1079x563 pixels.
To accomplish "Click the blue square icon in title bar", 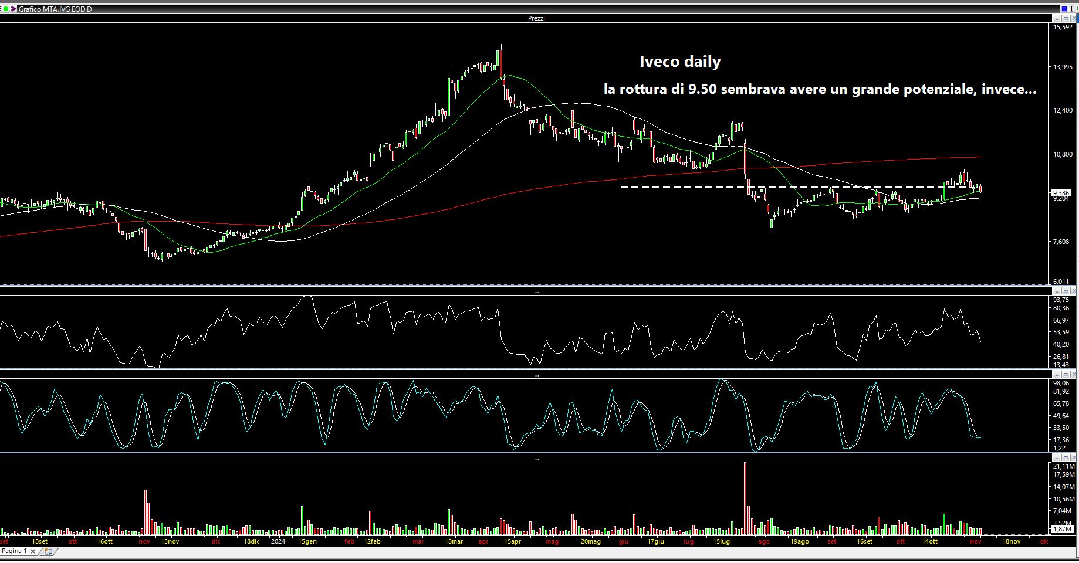I will tap(1064, 9).
